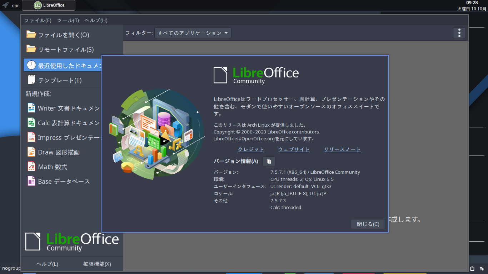Copy version info with the copy icon
Image resolution: width=488 pixels, height=274 pixels.
269,161
